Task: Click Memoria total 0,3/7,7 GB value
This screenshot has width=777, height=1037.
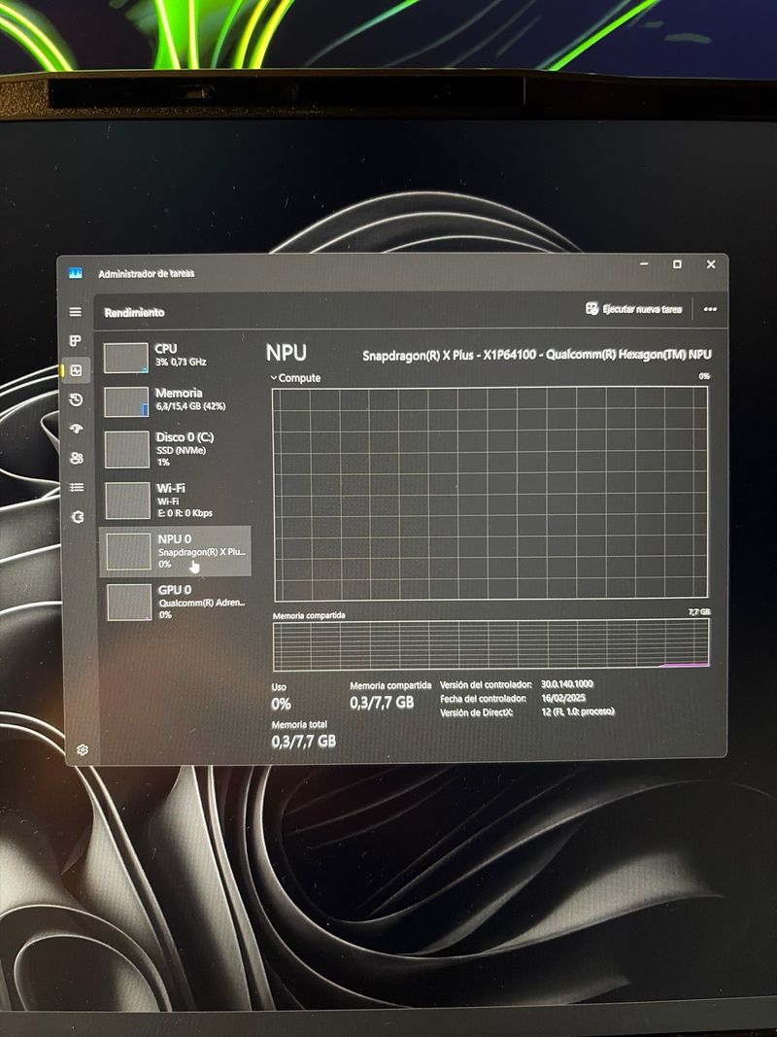Action: [x=304, y=742]
